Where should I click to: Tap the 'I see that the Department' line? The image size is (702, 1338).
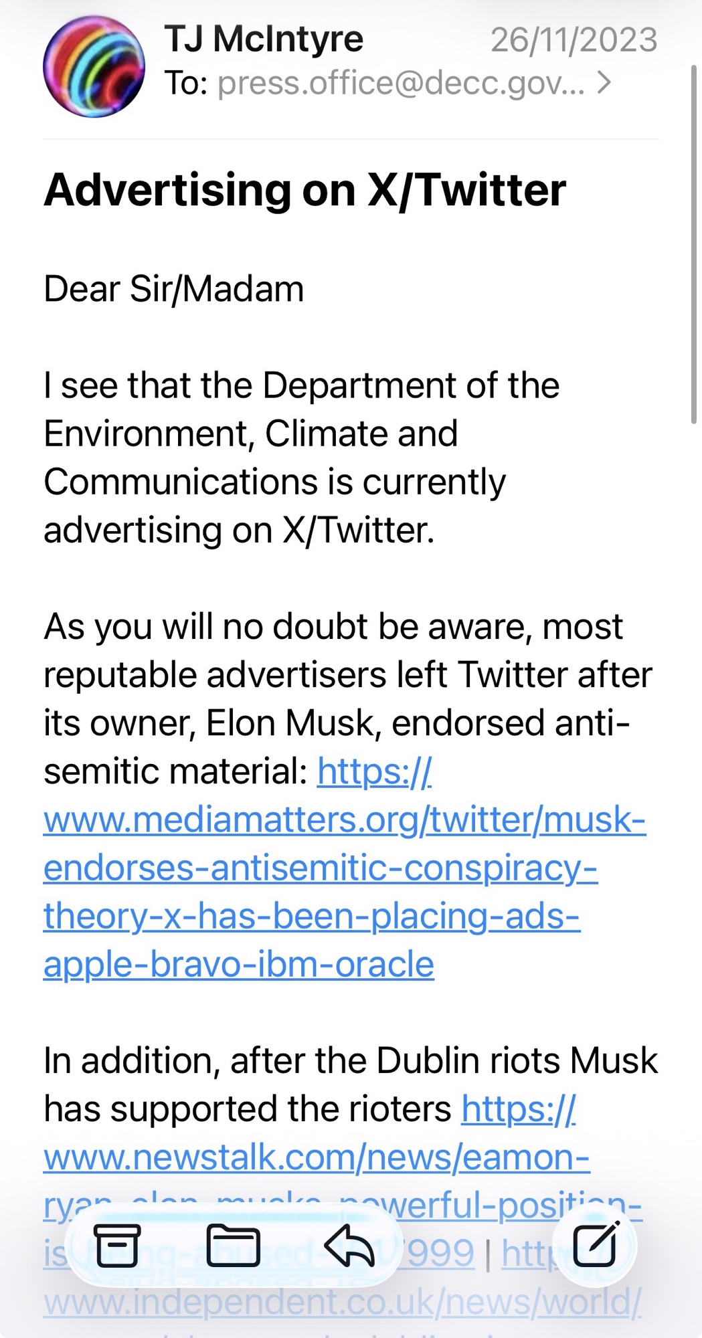pyautogui.click(x=301, y=385)
